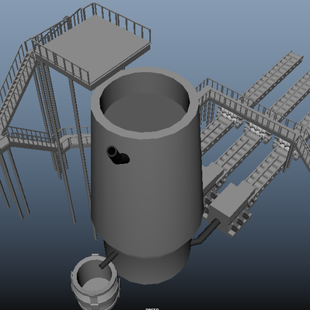Select the tank's lower base cylinder
Viewport: 310px width, 310px height.
tap(148, 266)
